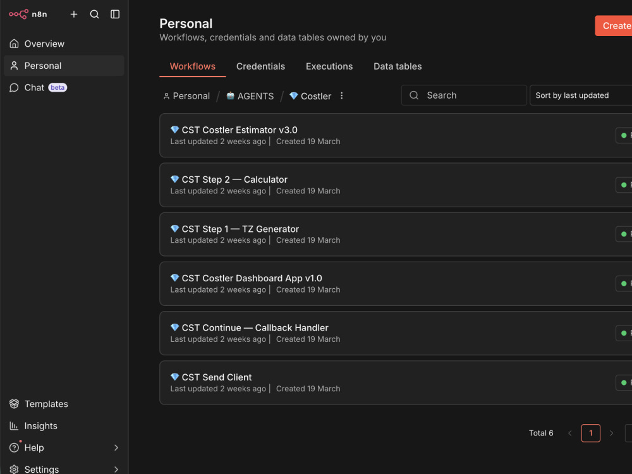Screen dimensions: 632x474
Task: Go to next page arrow
Action: coord(611,434)
